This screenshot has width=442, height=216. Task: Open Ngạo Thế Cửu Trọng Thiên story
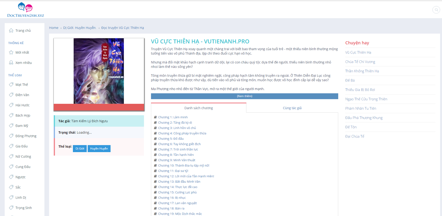click(366, 99)
